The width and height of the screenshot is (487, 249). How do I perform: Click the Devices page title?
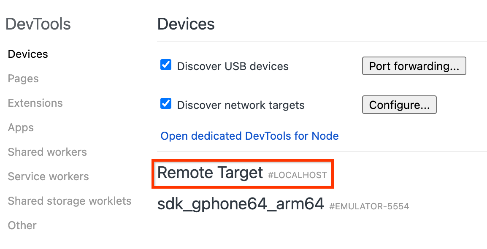(x=186, y=24)
